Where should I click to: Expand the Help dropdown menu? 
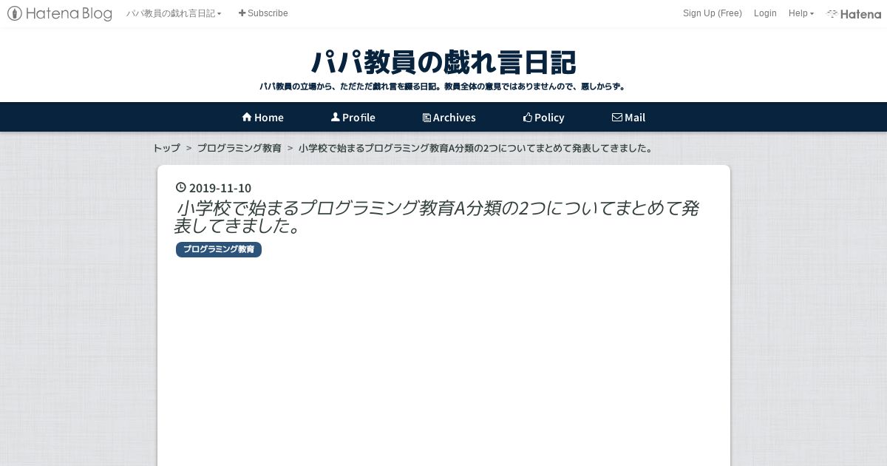coord(801,13)
